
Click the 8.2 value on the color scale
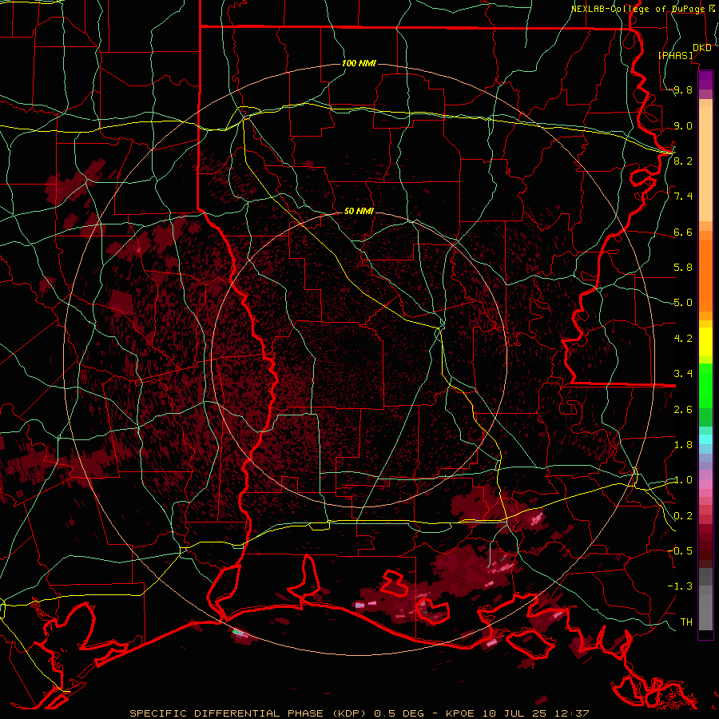[683, 161]
